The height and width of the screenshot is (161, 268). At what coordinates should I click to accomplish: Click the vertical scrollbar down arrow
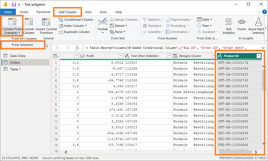tap(264, 144)
